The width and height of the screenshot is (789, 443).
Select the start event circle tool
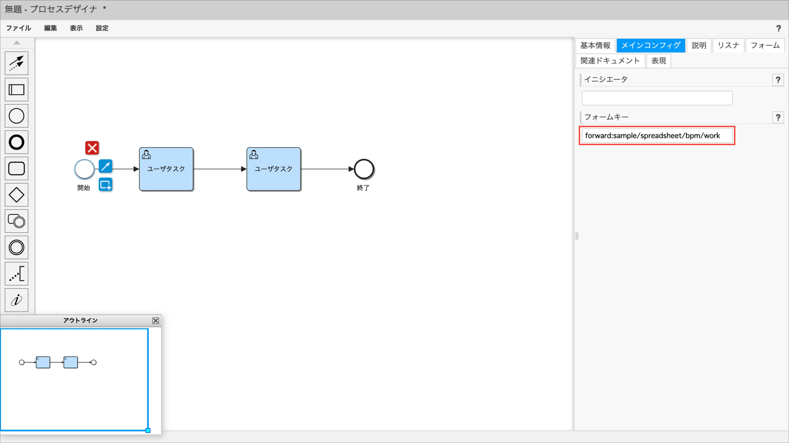(x=17, y=116)
